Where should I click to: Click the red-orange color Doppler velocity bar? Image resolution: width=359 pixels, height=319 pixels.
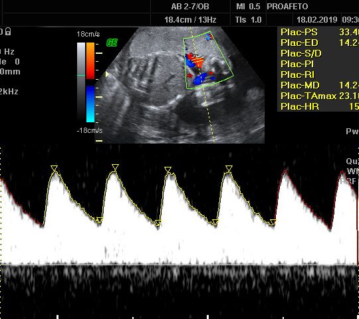click(90, 60)
